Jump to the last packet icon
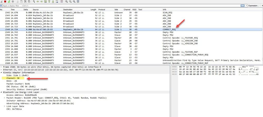Viewport: 263px width, 117px height. (53, 2)
